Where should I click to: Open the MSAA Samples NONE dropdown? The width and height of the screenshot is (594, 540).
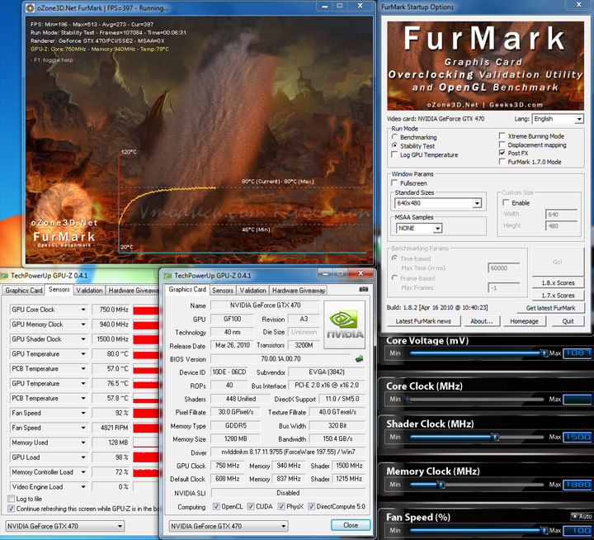[437, 228]
